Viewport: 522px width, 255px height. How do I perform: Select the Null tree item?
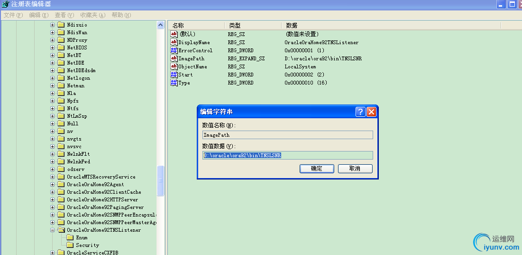click(73, 123)
